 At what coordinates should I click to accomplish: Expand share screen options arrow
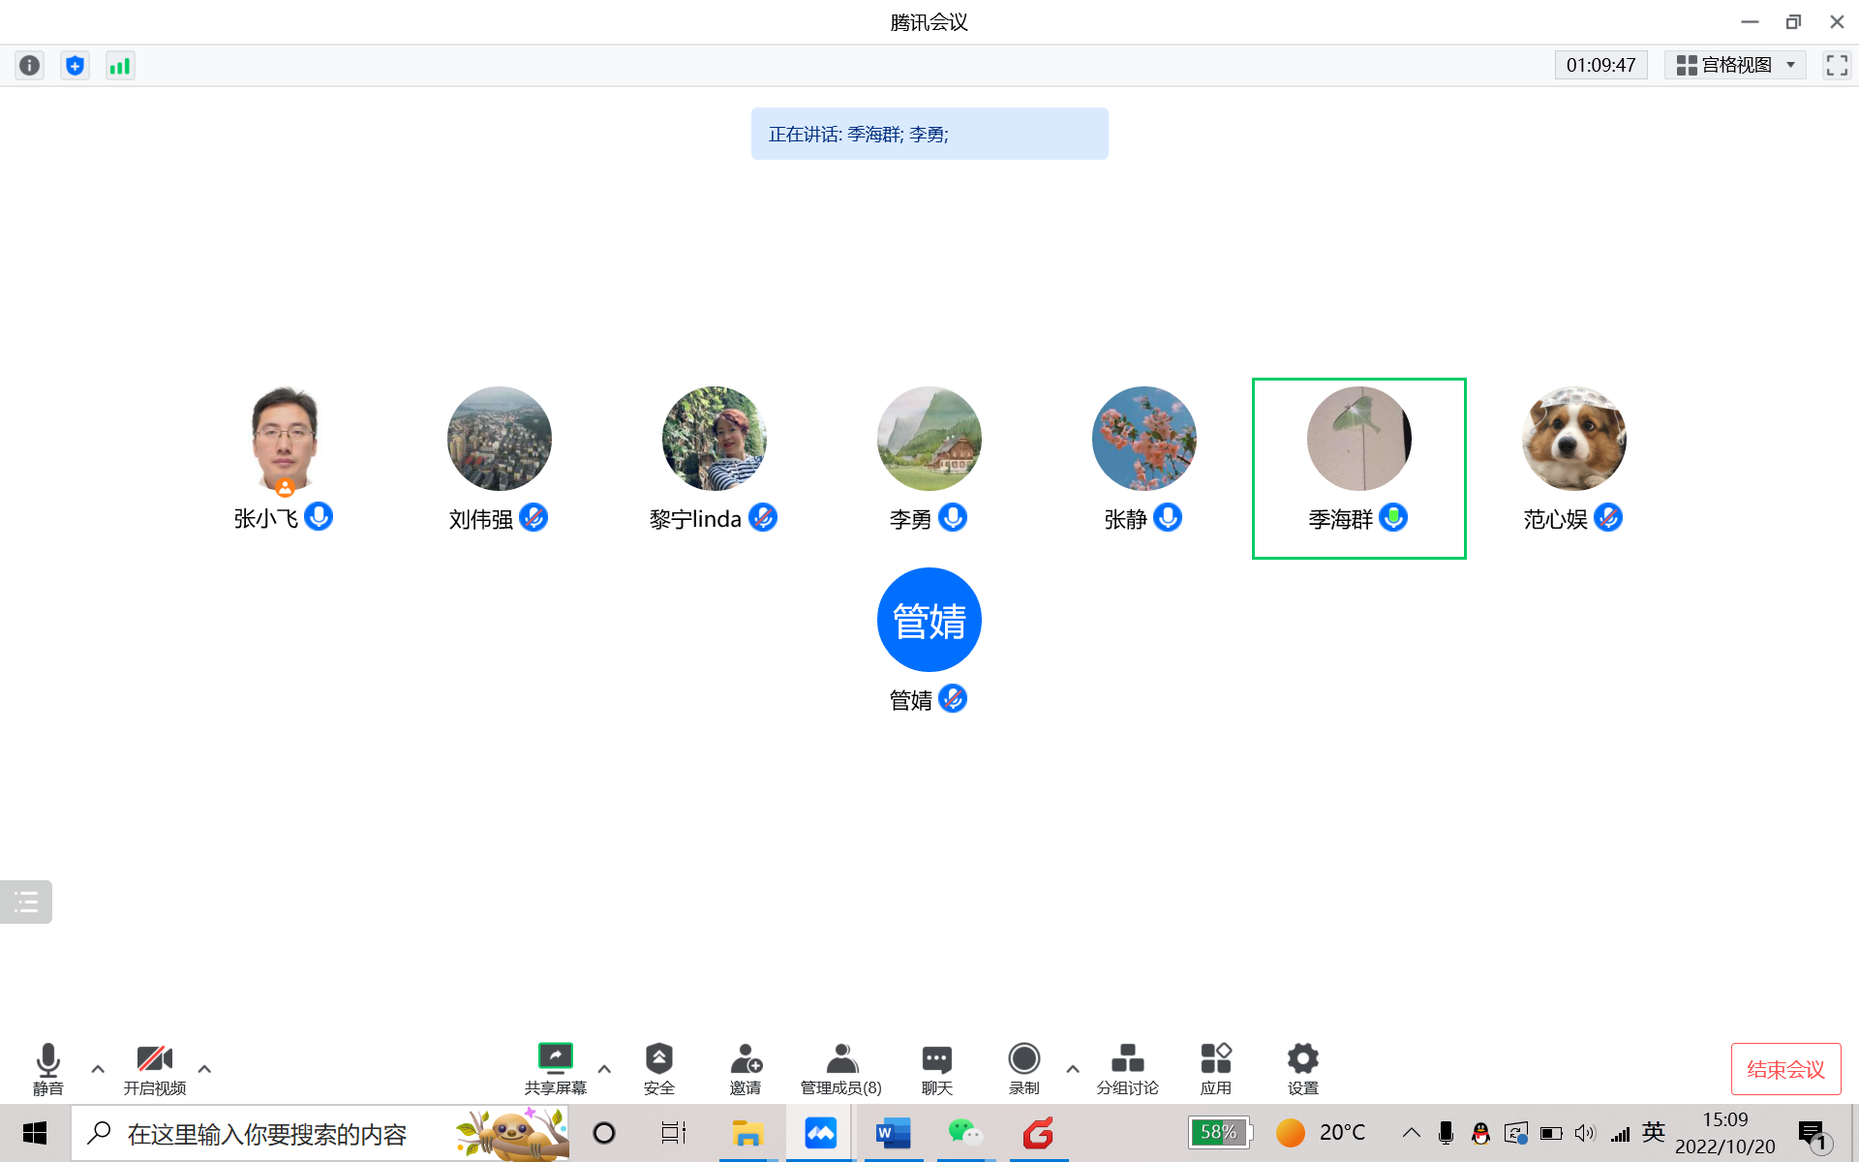pos(604,1069)
